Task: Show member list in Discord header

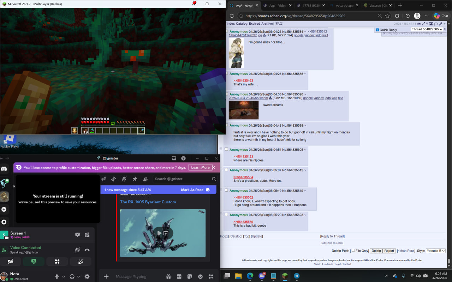Action: [145, 179]
